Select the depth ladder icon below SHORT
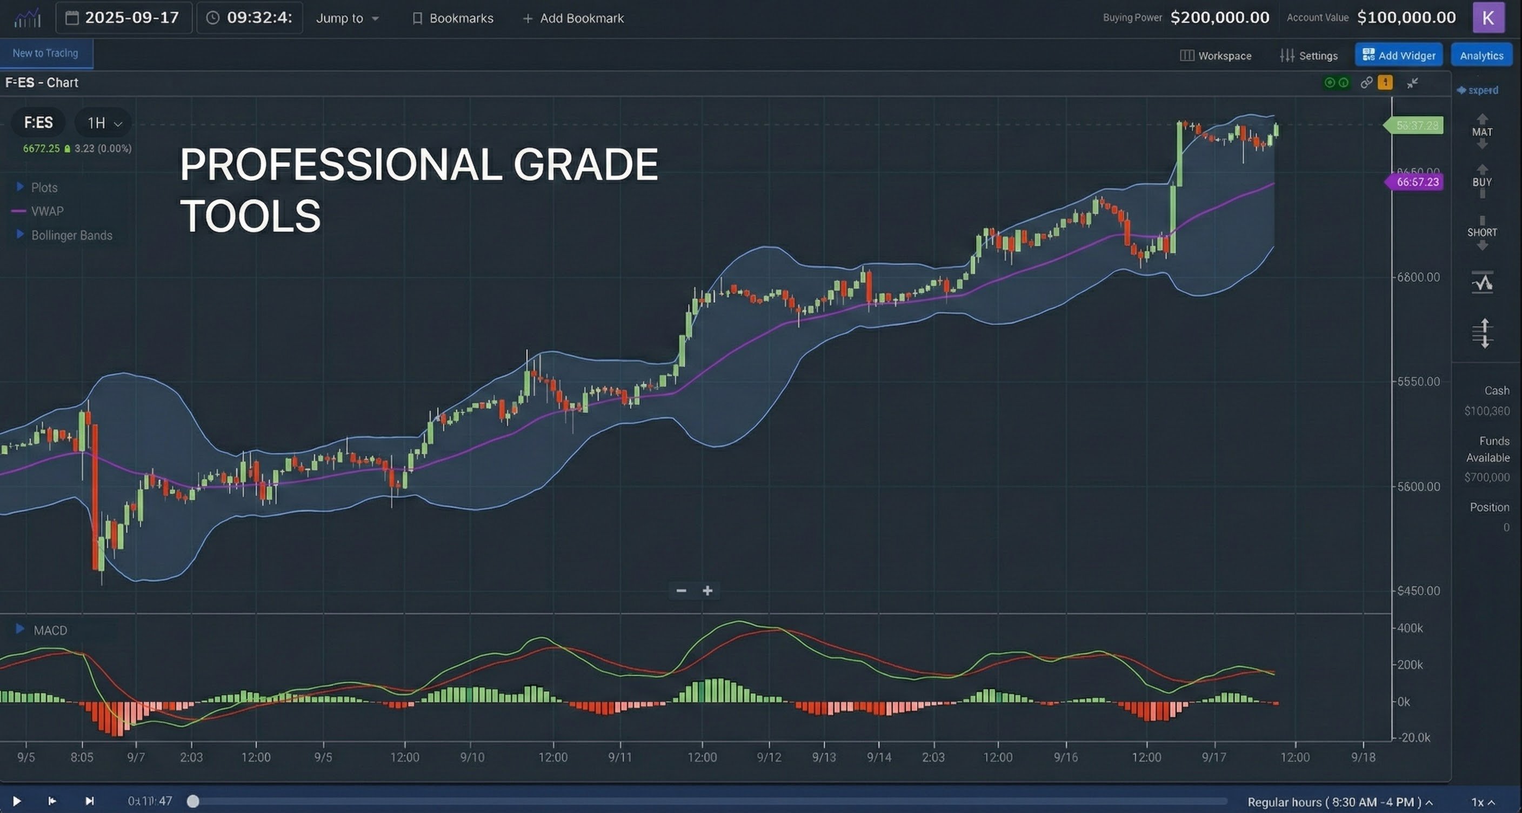 (1483, 332)
